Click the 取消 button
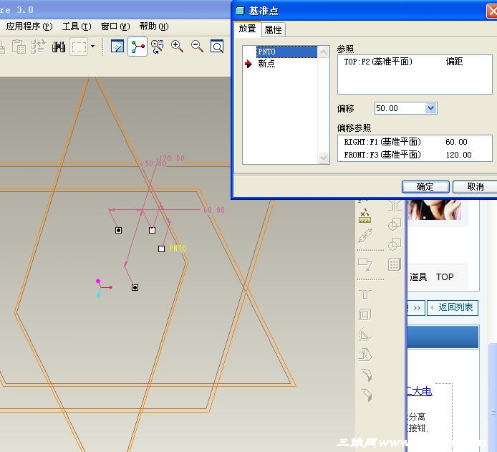This screenshot has width=497, height=452. tap(475, 187)
